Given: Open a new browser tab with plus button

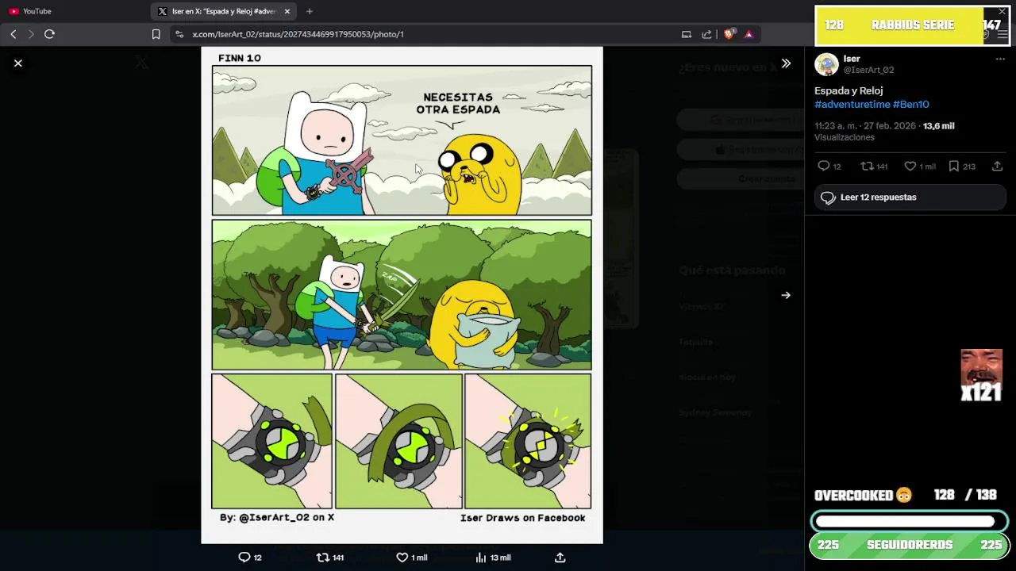Looking at the screenshot, I should tap(310, 11).
